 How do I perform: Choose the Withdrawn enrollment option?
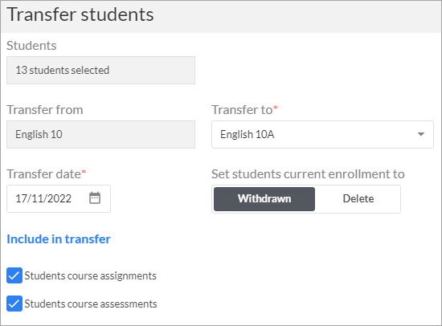[264, 199]
